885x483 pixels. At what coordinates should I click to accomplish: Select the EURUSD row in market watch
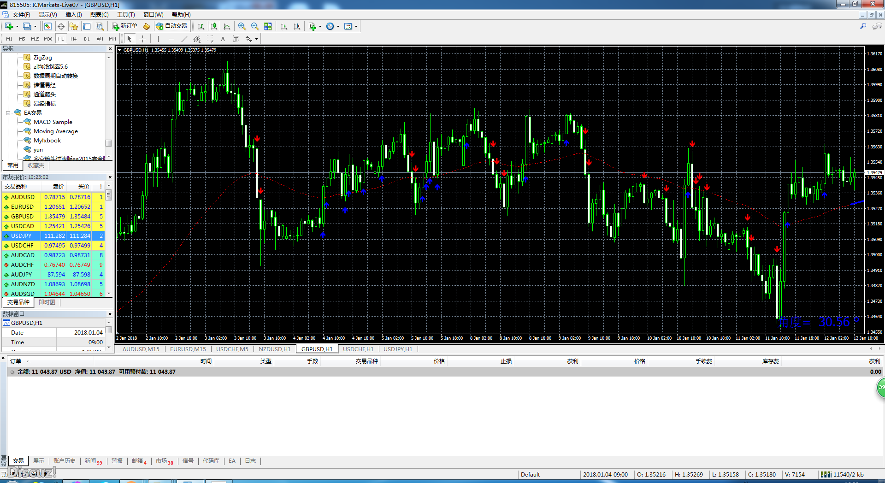(x=53, y=206)
